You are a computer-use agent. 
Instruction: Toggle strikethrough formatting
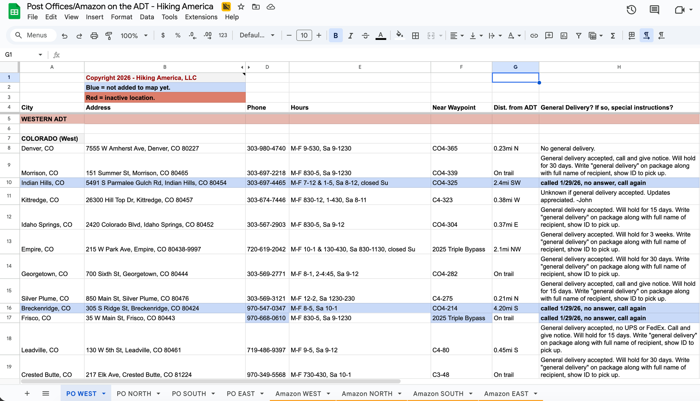coord(365,35)
